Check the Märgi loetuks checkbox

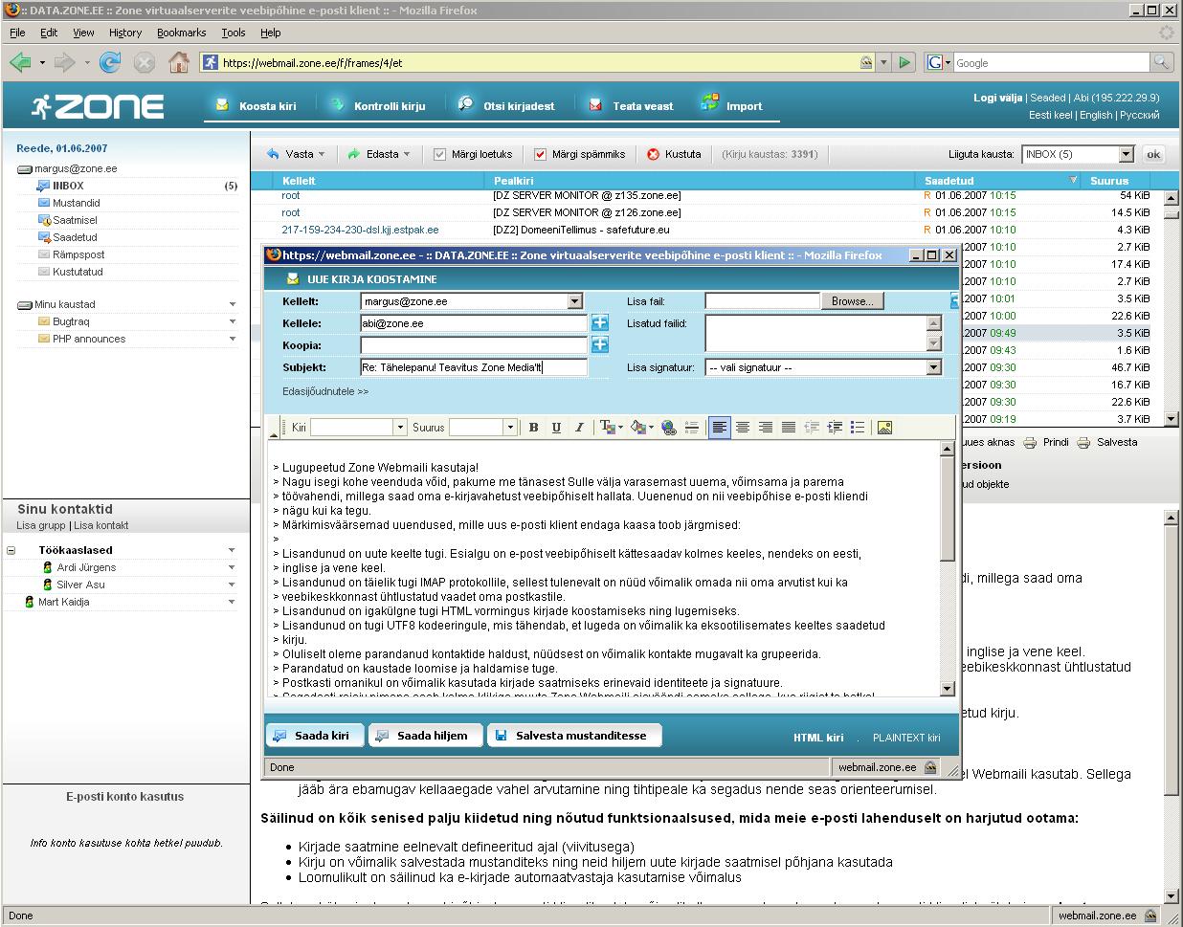tap(439, 154)
